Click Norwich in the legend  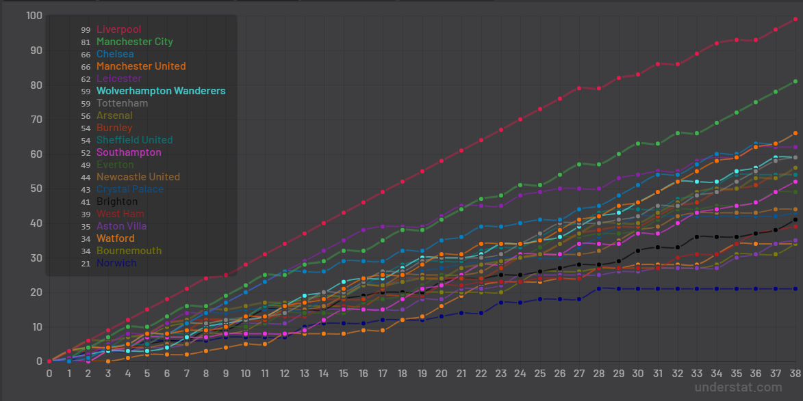[x=116, y=263]
